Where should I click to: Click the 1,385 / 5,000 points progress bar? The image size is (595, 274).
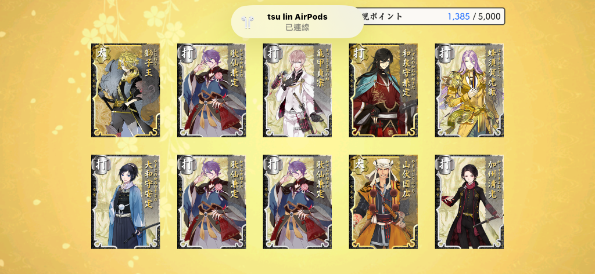(434, 16)
